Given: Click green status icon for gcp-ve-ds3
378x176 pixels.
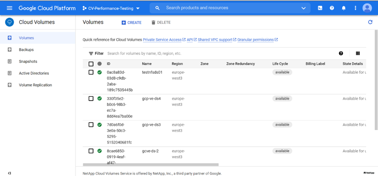Looking at the screenshot, I should pyautogui.click(x=99, y=125).
